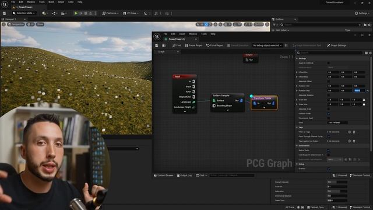This screenshot has width=373, height=210.
Task: Open Content Drawer in PCG window
Action: [164, 176]
